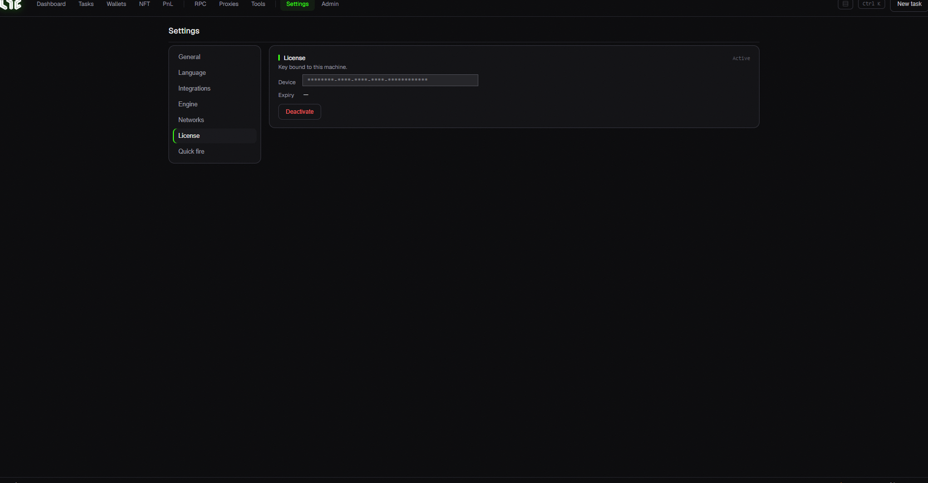Start a New task
928x483 pixels.
click(909, 4)
